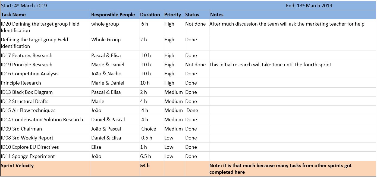Select the ID17 Features Research cell
This screenshot has height=177, width=377.
point(27,55)
